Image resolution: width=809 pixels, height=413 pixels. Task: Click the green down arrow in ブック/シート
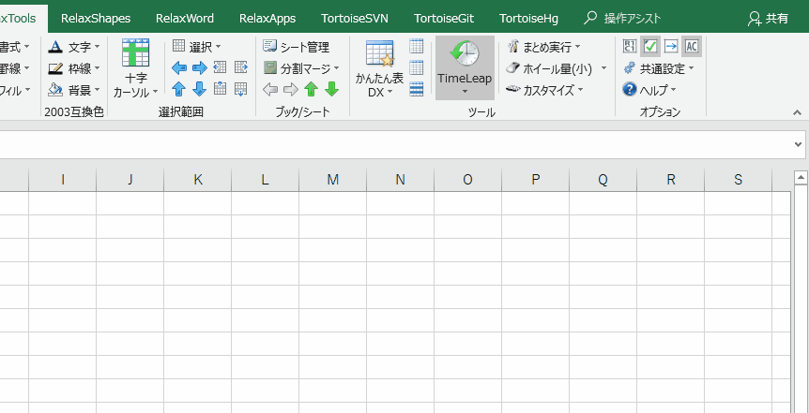pyautogui.click(x=331, y=89)
